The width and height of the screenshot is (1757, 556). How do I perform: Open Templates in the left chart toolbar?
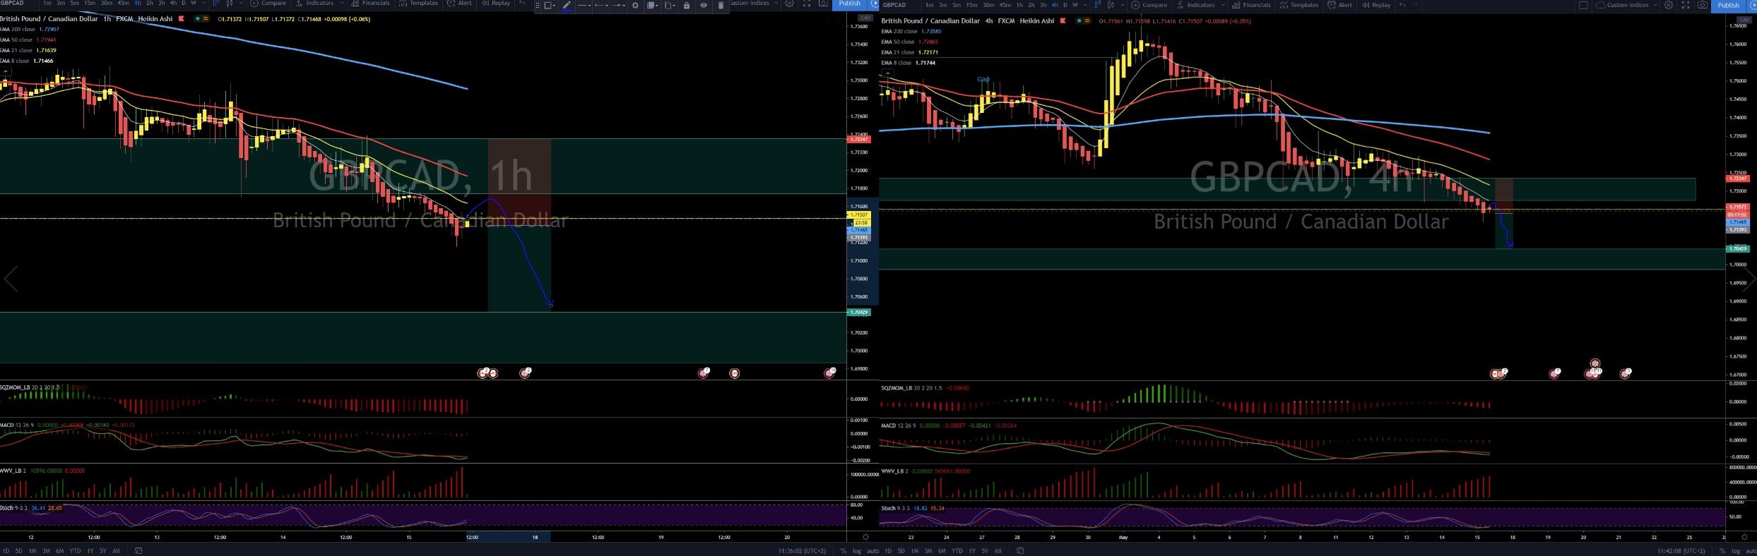[x=418, y=4]
